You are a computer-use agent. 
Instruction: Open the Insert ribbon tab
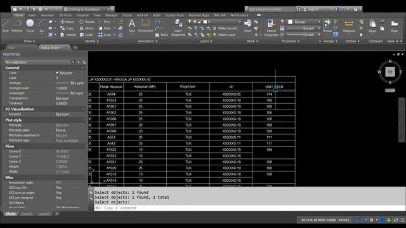click(32, 15)
